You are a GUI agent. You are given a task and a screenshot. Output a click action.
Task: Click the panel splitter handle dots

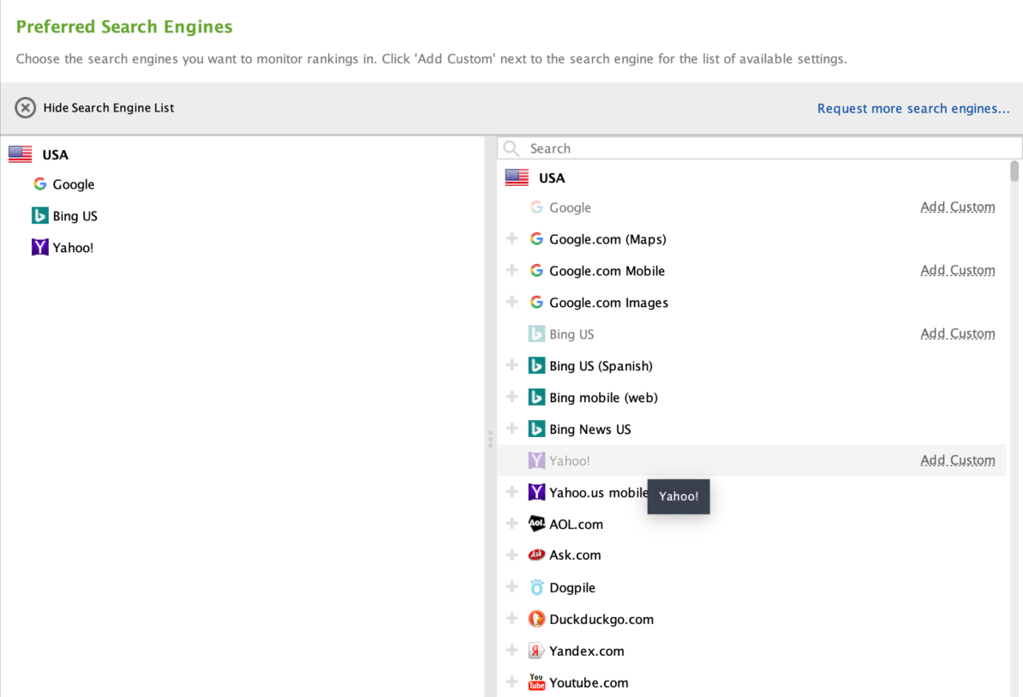[490, 439]
